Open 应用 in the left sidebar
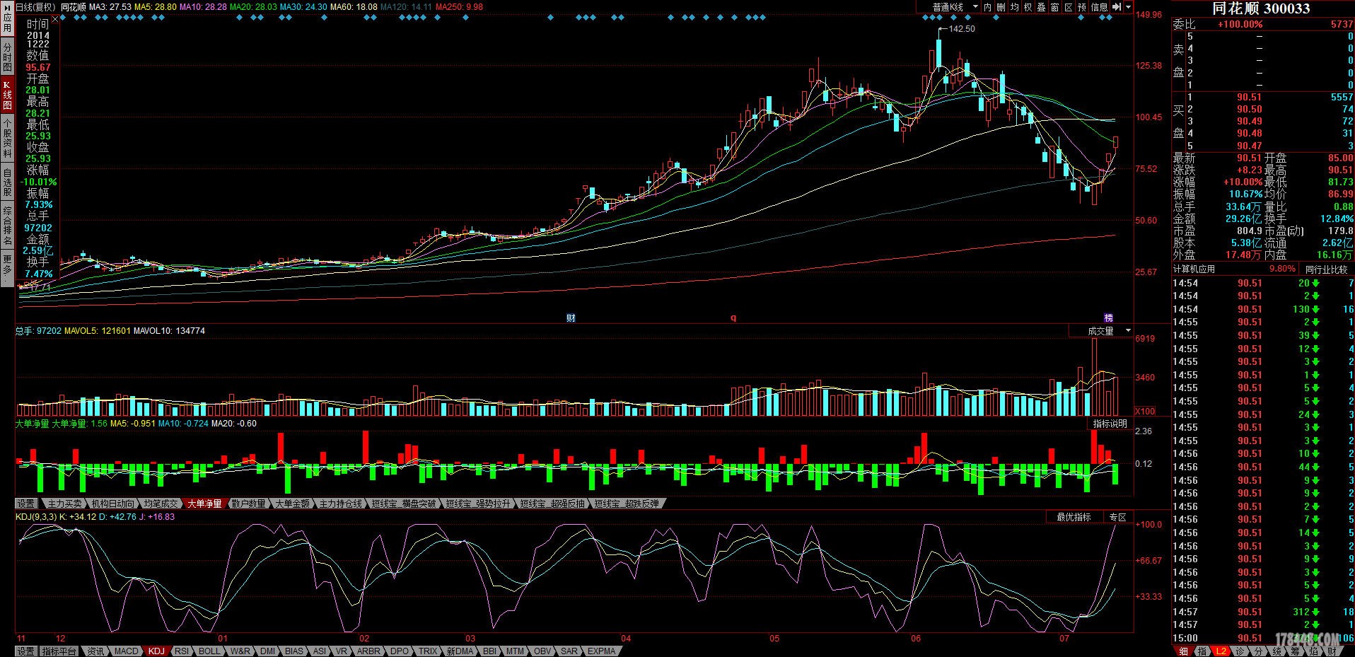 [7, 18]
